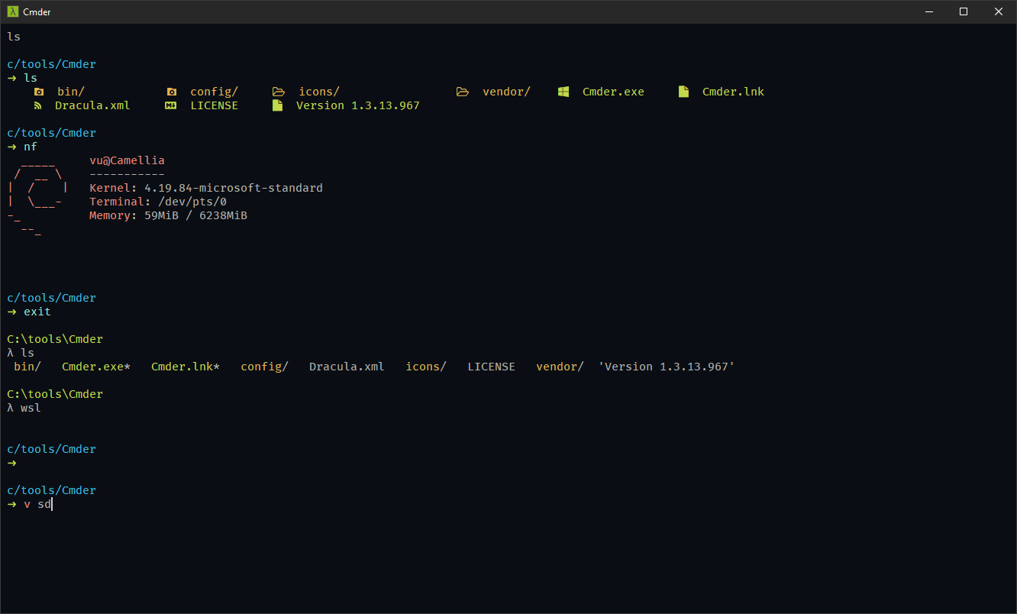
Task: Click the RSS icon beside Dracula.xml
Action: point(37,105)
